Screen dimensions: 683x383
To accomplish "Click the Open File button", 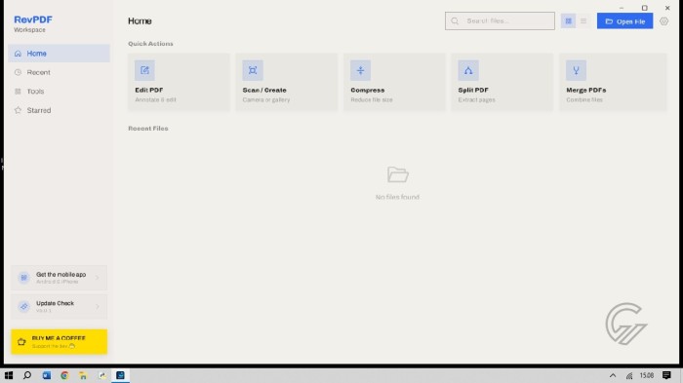I will (624, 21).
